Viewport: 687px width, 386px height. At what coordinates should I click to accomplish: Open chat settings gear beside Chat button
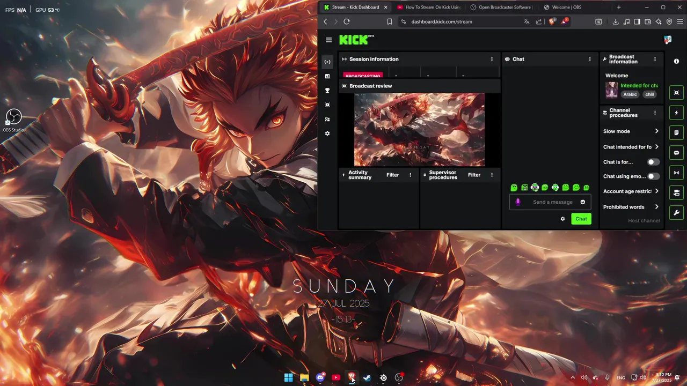[562, 219]
